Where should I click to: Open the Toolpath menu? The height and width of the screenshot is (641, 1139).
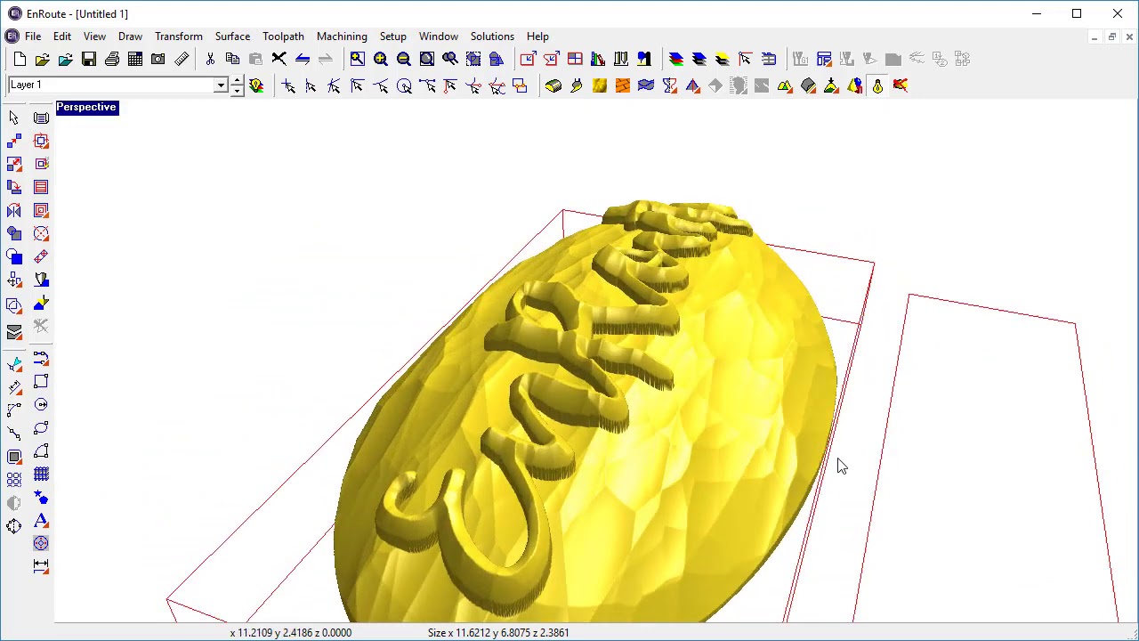pos(283,37)
